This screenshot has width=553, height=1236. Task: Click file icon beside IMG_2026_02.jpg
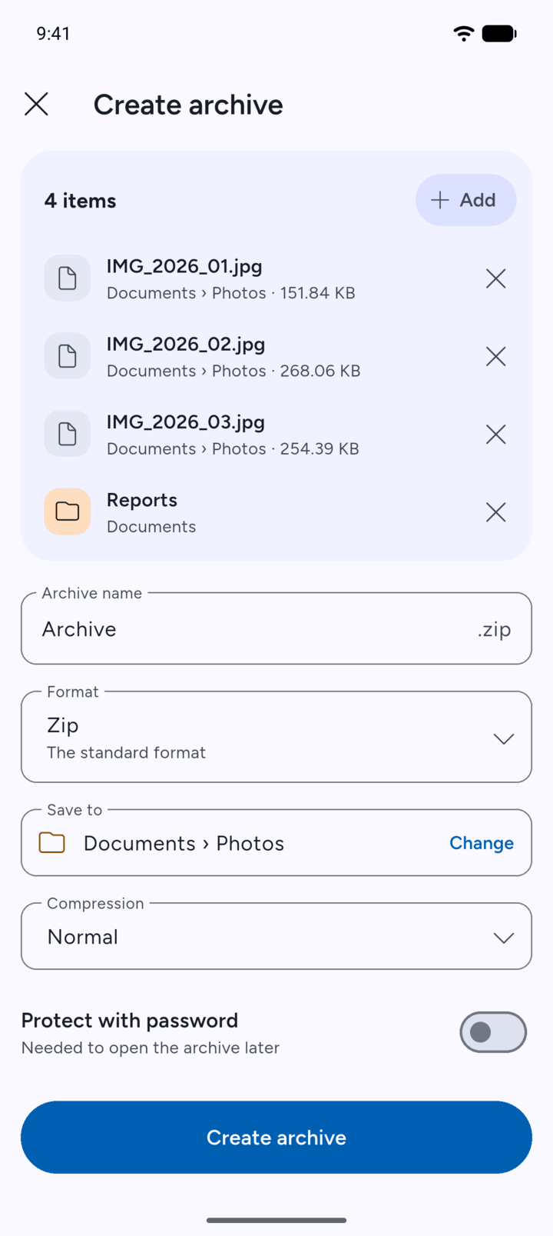tap(68, 356)
